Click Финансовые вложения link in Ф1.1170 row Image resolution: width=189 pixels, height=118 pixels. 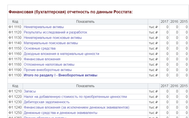[x=42, y=59]
